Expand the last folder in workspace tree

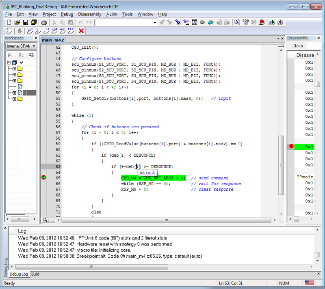(x=14, y=99)
